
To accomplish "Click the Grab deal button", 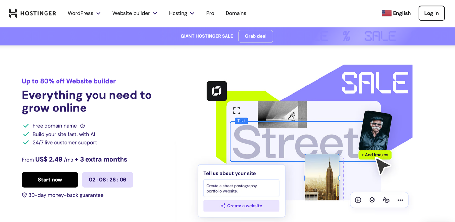I will coord(255,36).
